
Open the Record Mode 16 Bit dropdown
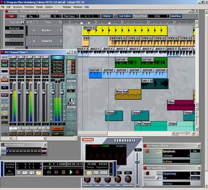click(158, 16)
